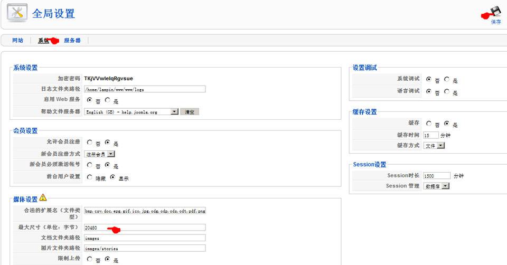Click the warning icon beside 媒体设置
The image size is (507, 265).
[43, 198]
